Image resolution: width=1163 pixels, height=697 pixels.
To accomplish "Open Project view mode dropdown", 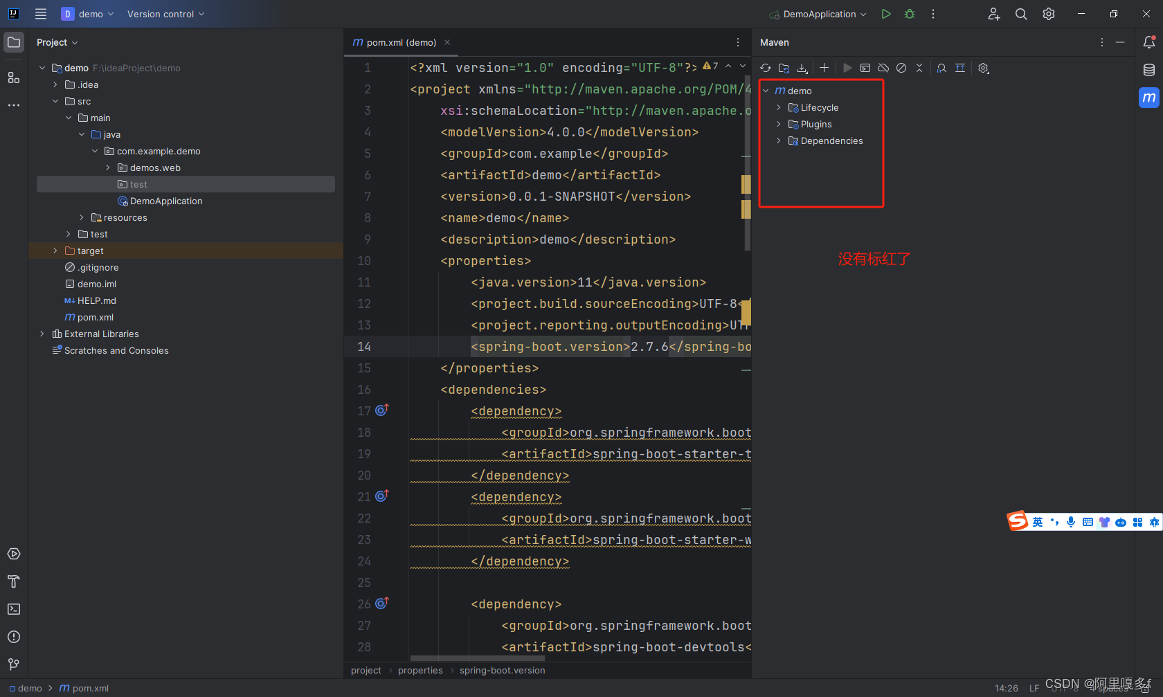I will pos(57,42).
